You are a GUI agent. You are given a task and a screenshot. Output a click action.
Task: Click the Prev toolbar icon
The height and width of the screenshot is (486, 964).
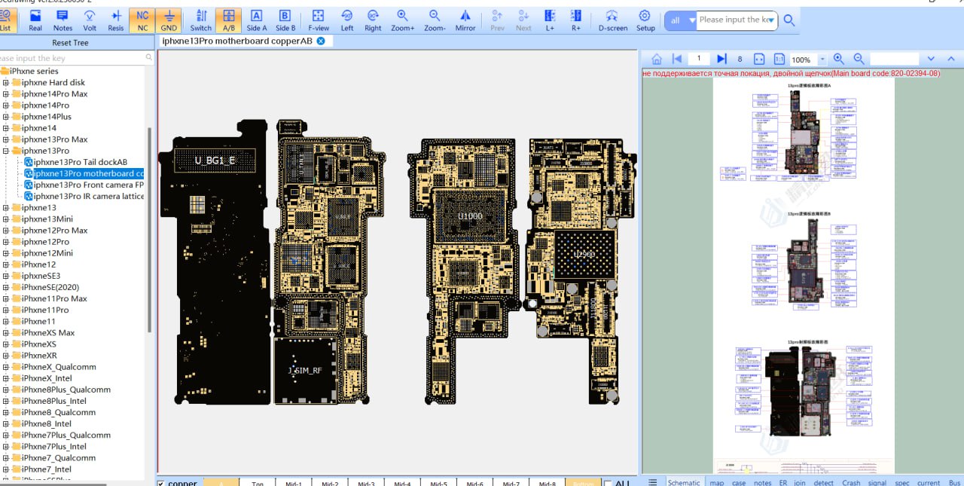coord(497,20)
